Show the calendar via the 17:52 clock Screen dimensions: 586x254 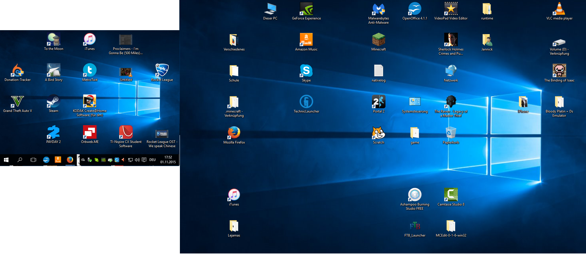pyautogui.click(x=168, y=160)
